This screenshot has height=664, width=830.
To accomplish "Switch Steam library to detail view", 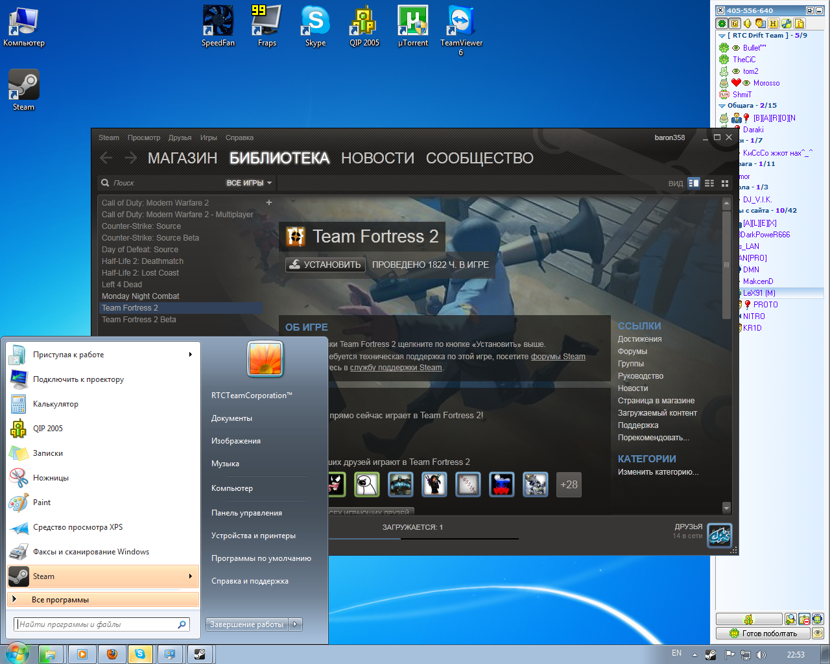I will 694,183.
